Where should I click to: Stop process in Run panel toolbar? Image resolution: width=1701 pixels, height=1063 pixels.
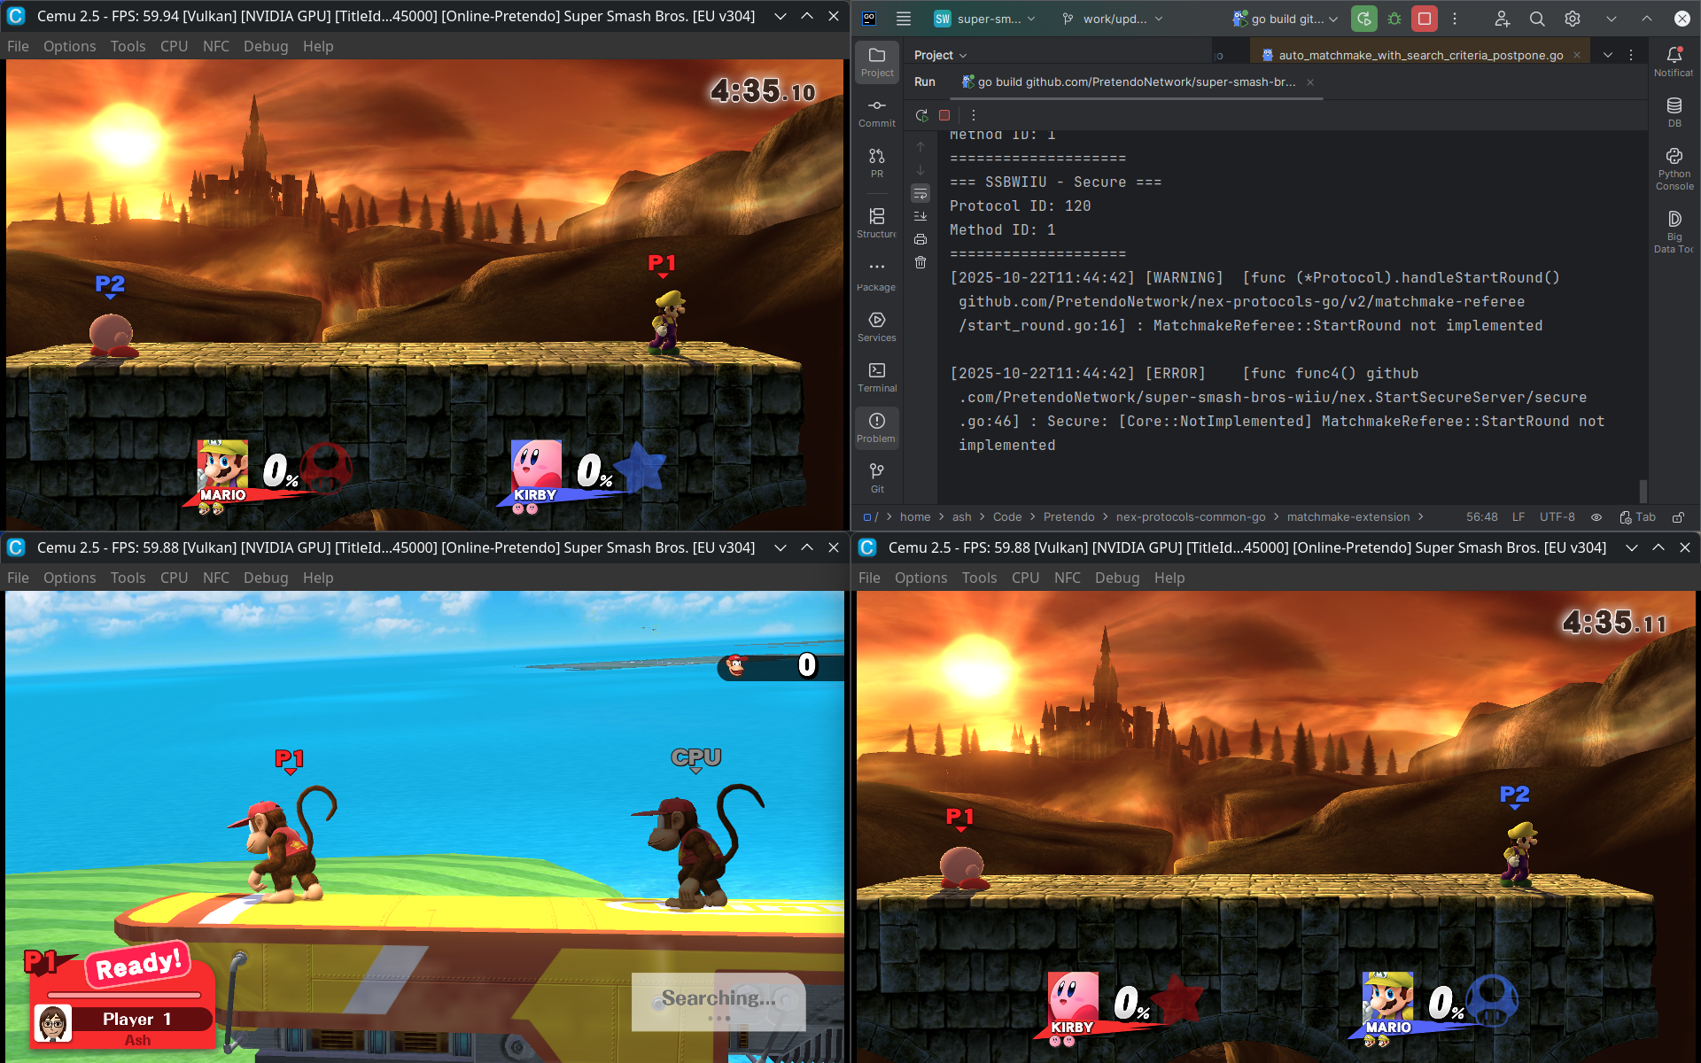coord(944,115)
